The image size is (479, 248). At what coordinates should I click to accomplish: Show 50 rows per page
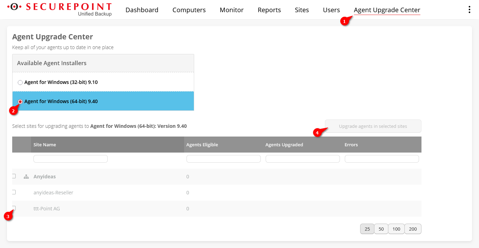pos(381,229)
